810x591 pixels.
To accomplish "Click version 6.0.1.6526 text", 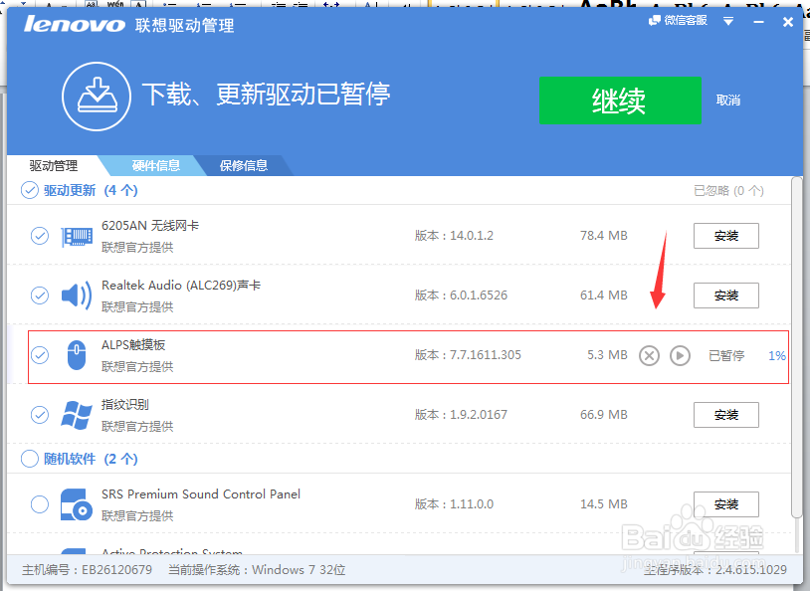I will [x=462, y=295].
